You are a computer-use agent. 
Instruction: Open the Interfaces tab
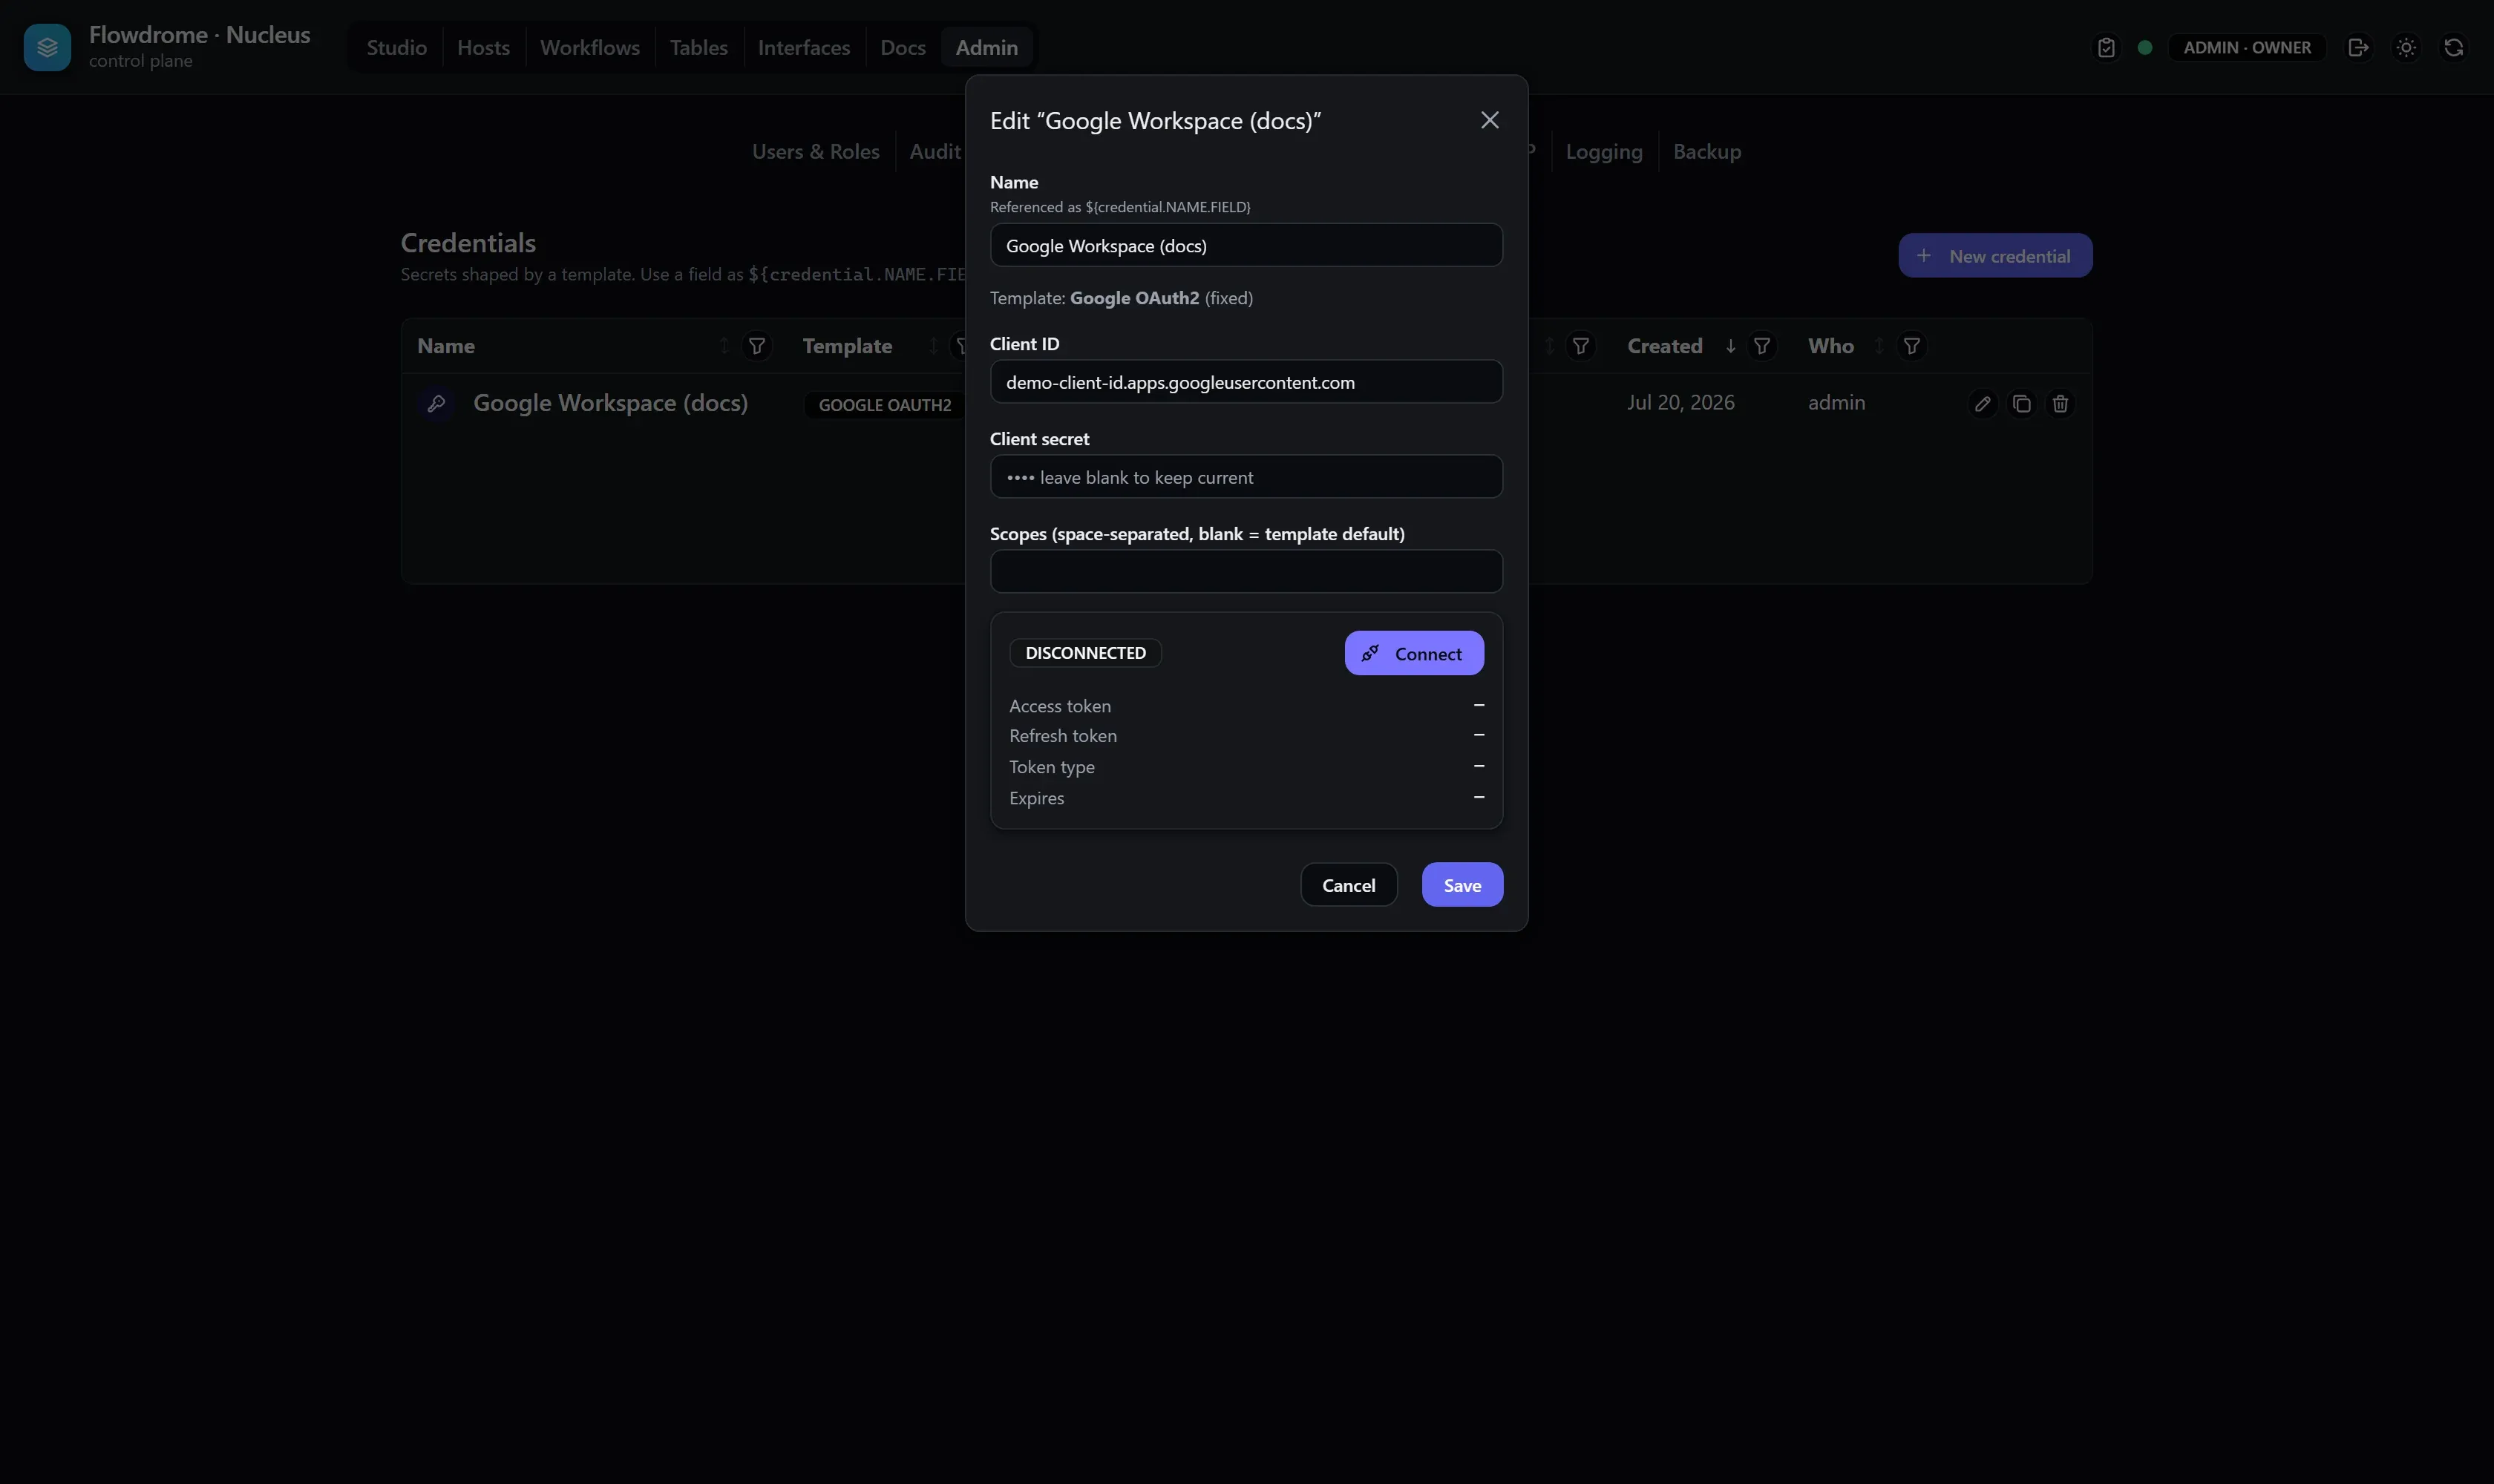click(x=803, y=47)
